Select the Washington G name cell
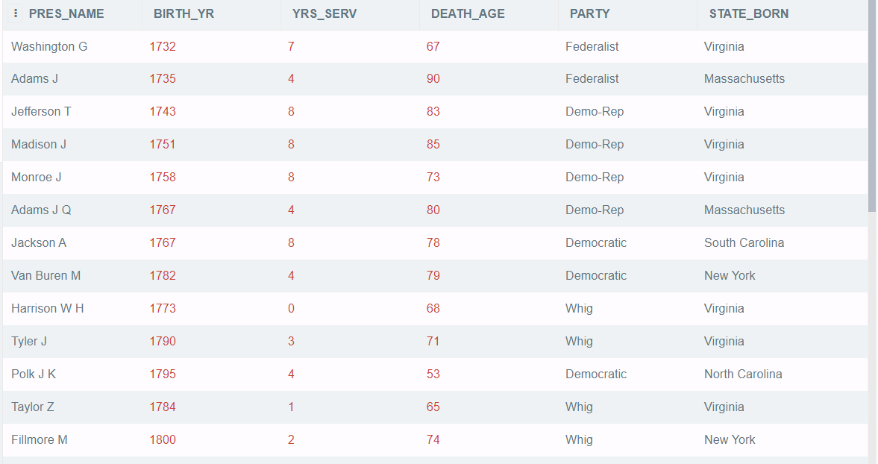878x464 pixels. point(49,46)
